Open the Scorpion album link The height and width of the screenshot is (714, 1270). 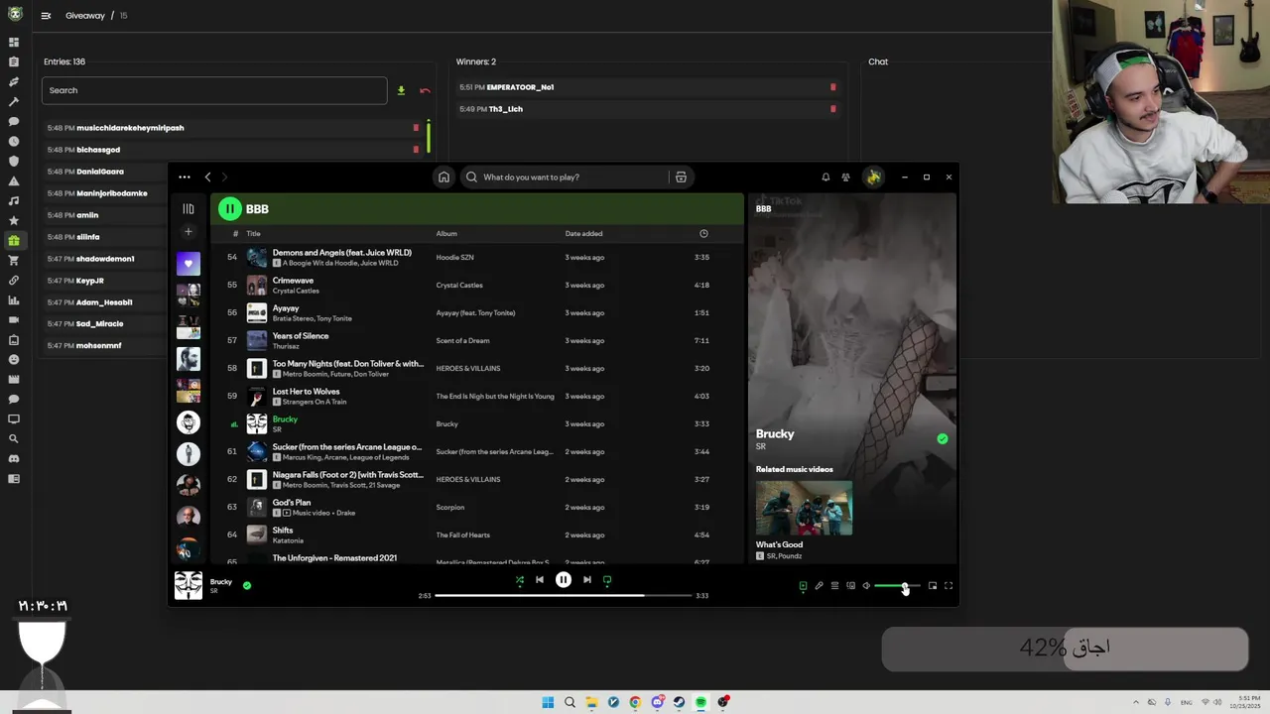click(449, 508)
